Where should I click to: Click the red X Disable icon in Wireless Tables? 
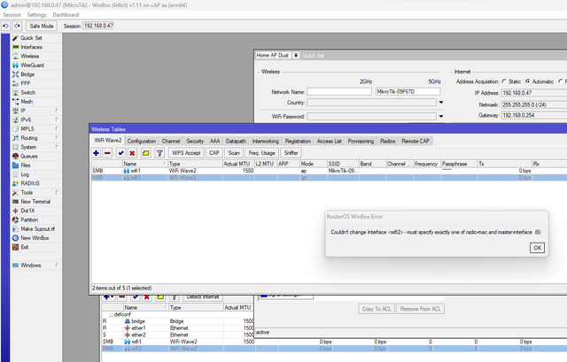tap(132, 153)
